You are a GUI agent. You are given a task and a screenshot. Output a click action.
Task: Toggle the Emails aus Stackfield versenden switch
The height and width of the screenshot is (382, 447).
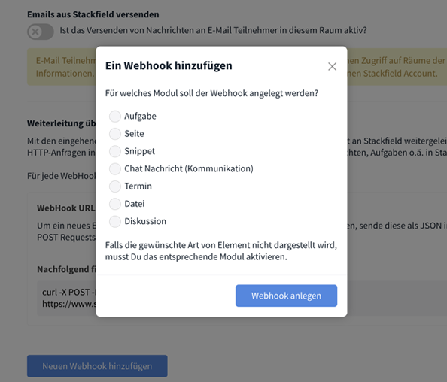(x=40, y=32)
